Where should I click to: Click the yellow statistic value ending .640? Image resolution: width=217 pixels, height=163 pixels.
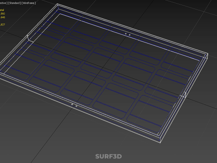click(2, 17)
